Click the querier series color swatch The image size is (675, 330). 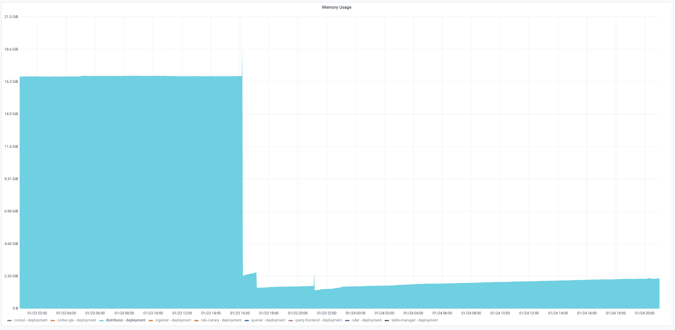[247, 321]
